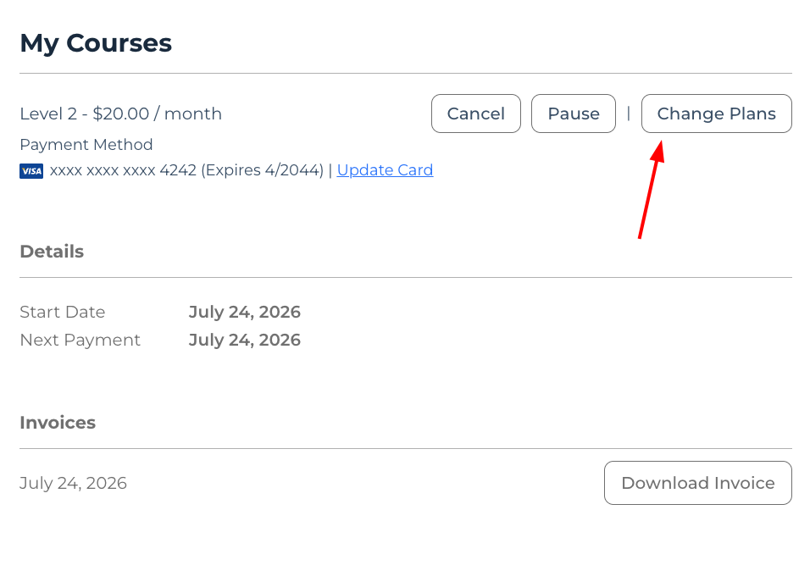This screenshot has height=582, width=810.
Task: Select the Next Payment date value
Action: tap(244, 340)
